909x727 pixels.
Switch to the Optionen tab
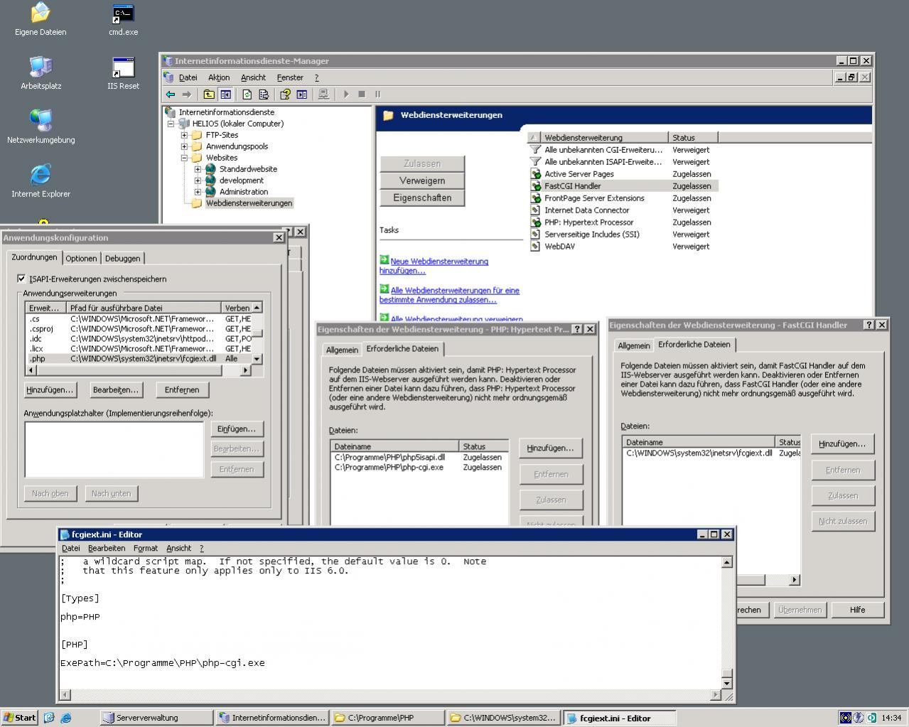coord(81,258)
